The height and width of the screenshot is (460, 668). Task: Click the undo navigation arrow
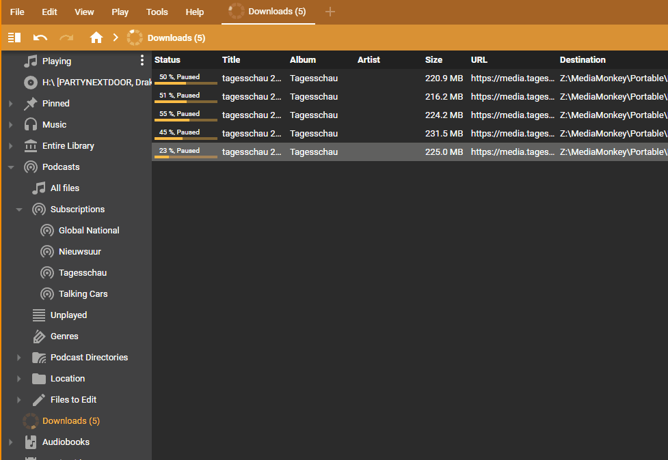click(40, 38)
